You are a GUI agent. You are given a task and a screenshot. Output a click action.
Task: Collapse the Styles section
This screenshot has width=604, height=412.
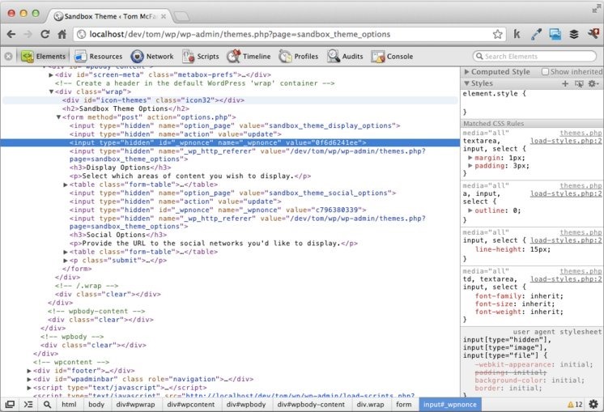pos(467,83)
